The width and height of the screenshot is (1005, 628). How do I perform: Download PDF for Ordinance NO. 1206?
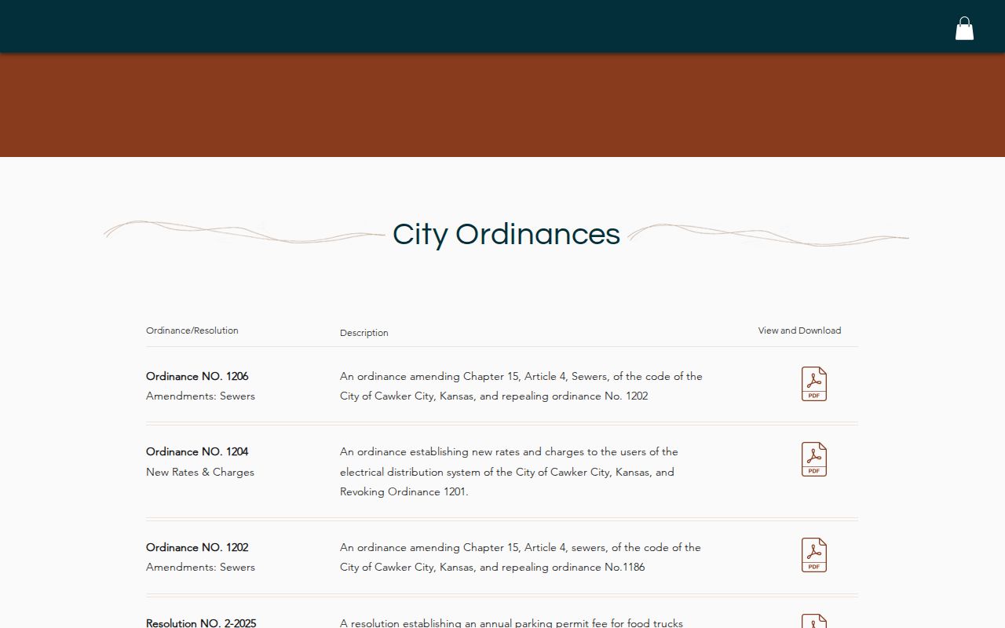[814, 384]
